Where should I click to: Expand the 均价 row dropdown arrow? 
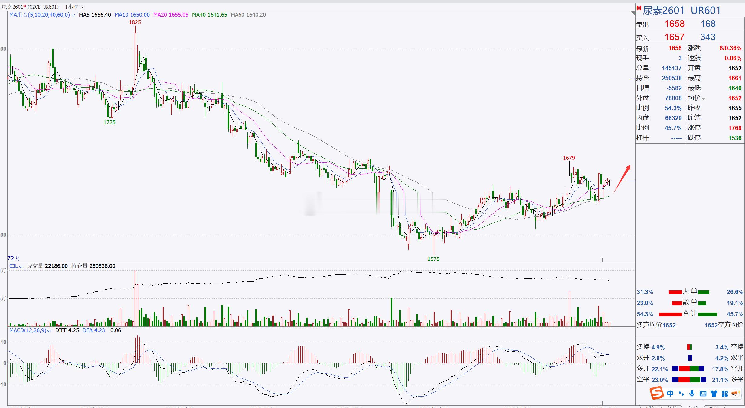coord(704,99)
